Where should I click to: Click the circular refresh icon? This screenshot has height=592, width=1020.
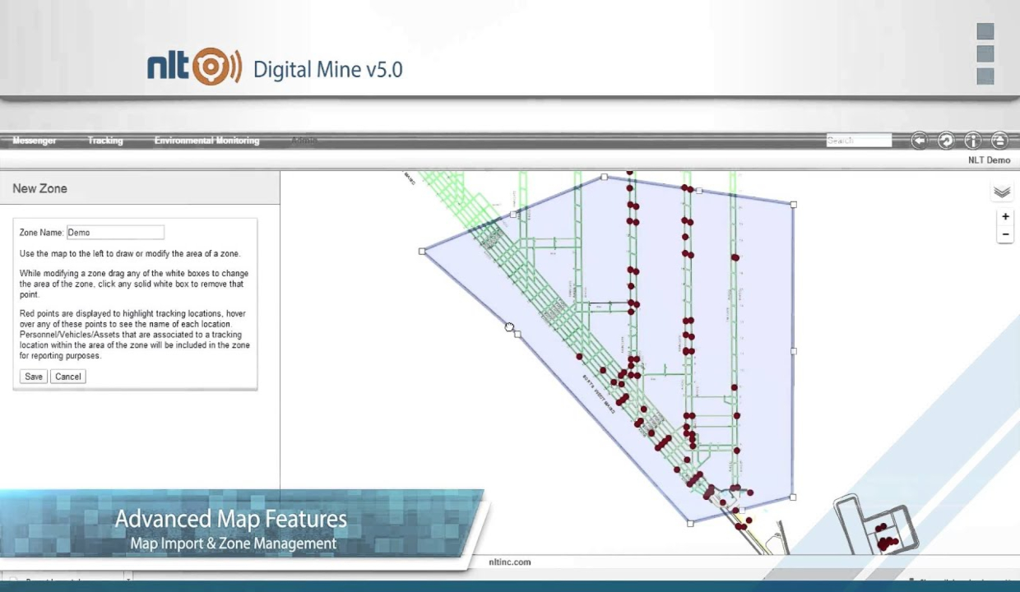[946, 141]
